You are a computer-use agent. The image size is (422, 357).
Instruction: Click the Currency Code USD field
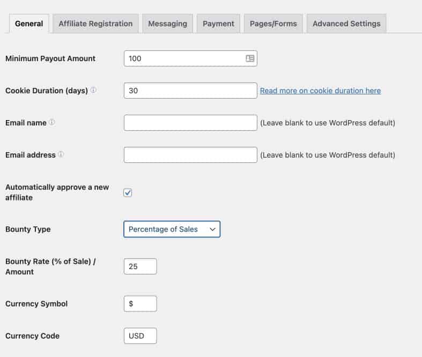tap(140, 336)
